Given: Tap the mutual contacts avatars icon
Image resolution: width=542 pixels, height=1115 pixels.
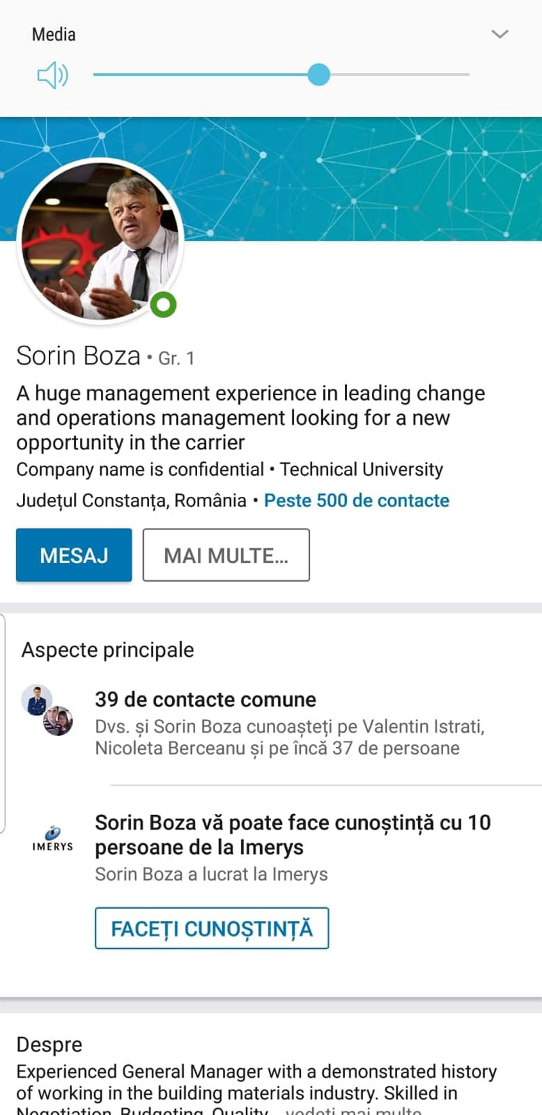Looking at the screenshot, I should point(47,710).
